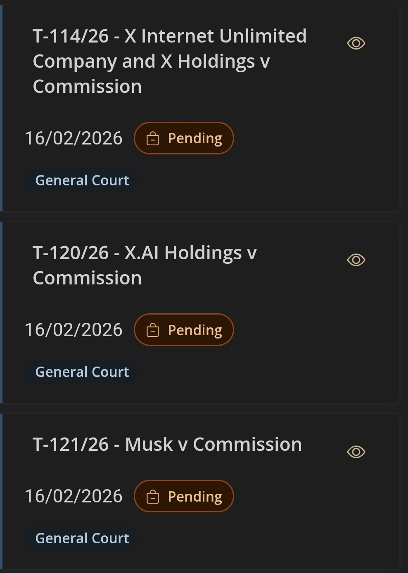Click Pending status text on X.AI Holdings case
This screenshot has height=573, width=408.
coord(195,330)
